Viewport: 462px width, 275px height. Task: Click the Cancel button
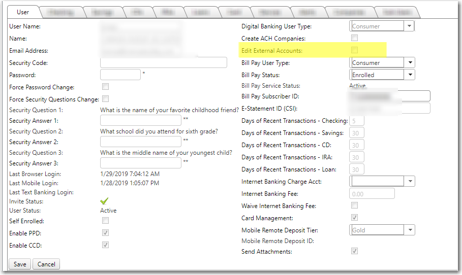pyautogui.click(x=46, y=264)
